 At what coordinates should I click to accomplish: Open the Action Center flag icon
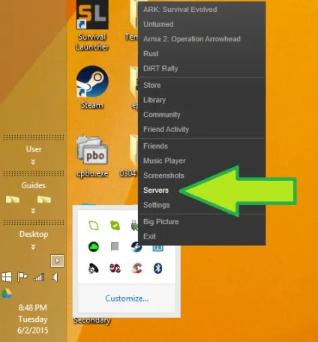pyautogui.click(x=22, y=277)
